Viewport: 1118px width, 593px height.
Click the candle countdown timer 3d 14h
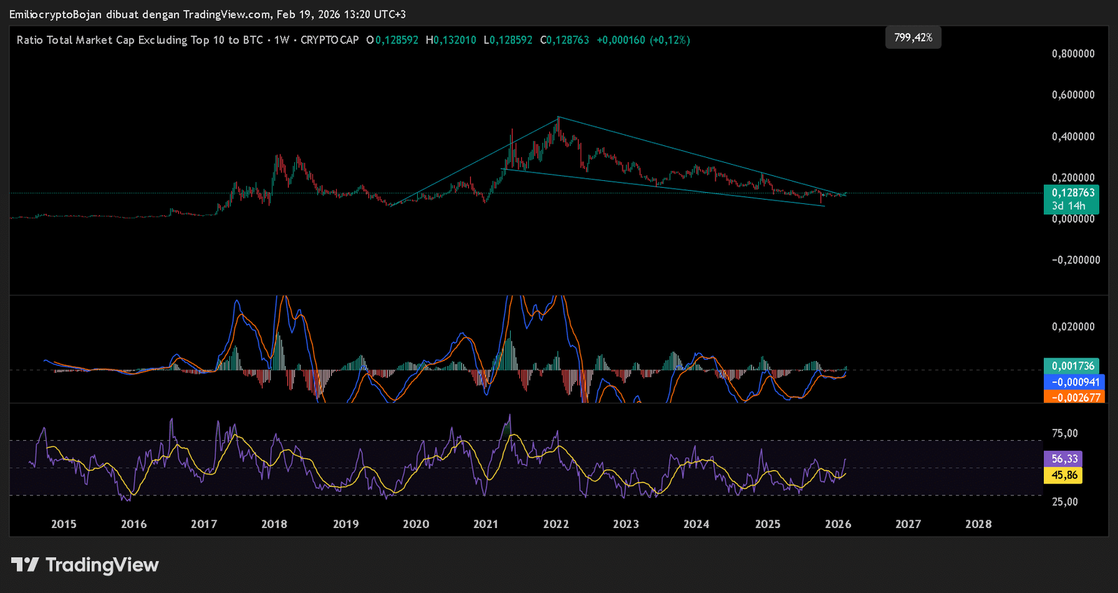tap(1069, 206)
